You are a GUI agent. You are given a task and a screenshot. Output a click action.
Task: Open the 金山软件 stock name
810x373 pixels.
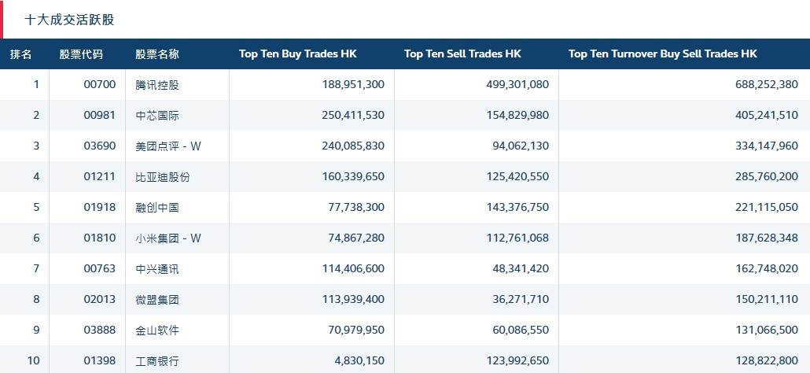[157, 331]
